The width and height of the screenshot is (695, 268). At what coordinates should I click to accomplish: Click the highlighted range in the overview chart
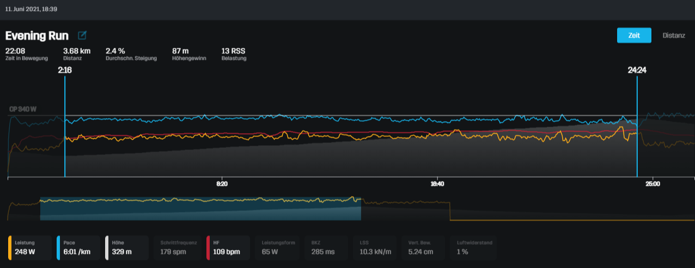[x=200, y=209]
